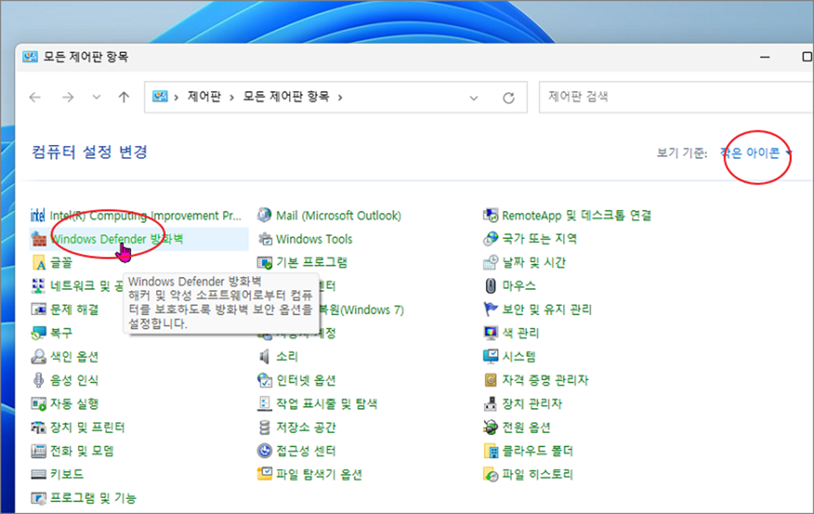The height and width of the screenshot is (514, 814).
Task: Click the 복구 recovery icon
Action: click(x=38, y=333)
